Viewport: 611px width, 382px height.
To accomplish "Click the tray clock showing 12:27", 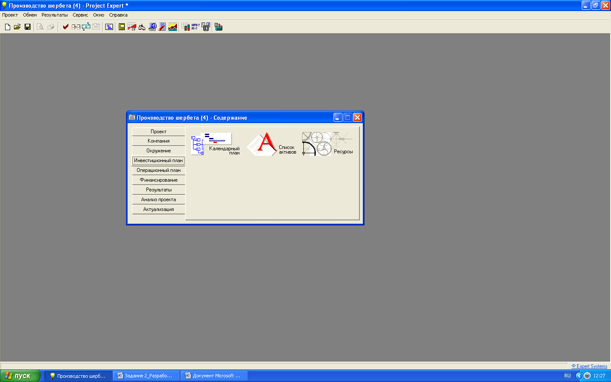I will point(599,376).
